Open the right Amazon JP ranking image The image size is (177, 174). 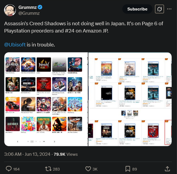130,99
